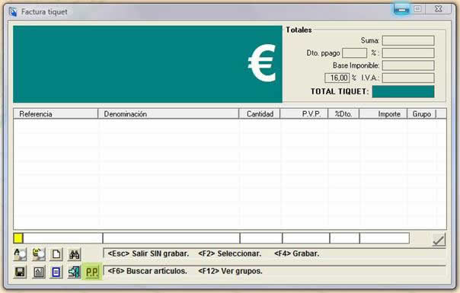Click the Grupo column header
Image resolution: width=460 pixels, height=293 pixels.
click(422, 114)
